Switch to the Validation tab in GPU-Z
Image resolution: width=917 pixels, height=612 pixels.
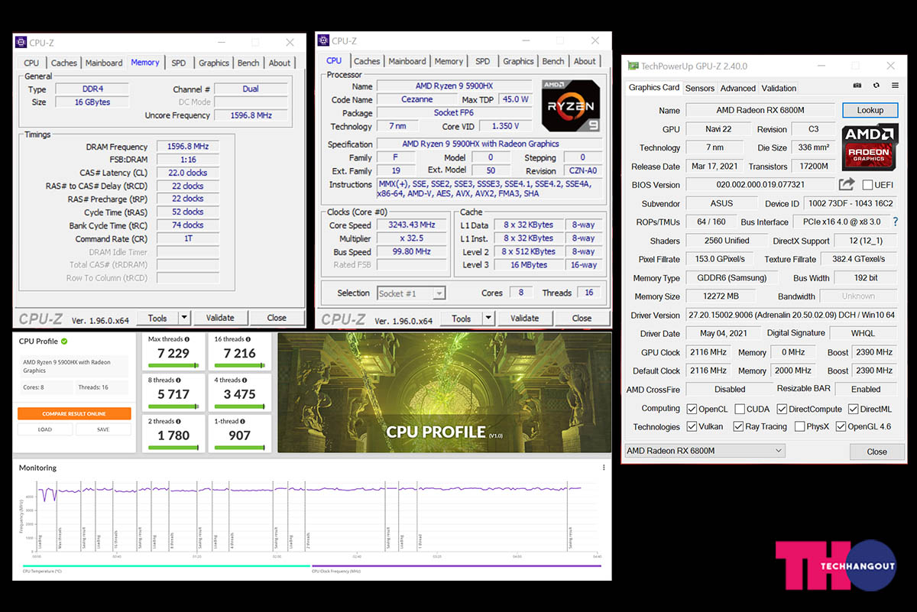coord(779,88)
